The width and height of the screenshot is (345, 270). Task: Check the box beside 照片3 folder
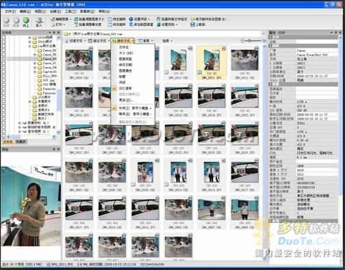click(3, 118)
